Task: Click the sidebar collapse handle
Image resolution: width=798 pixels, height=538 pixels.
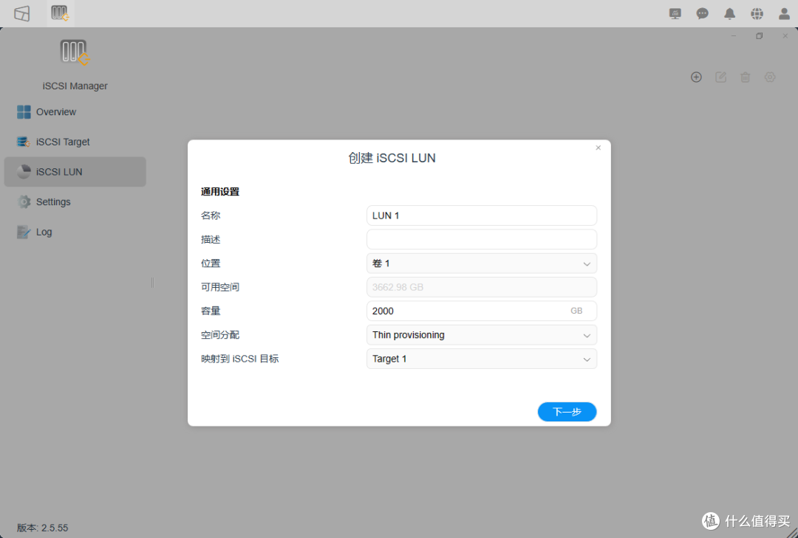Action: click(x=152, y=283)
